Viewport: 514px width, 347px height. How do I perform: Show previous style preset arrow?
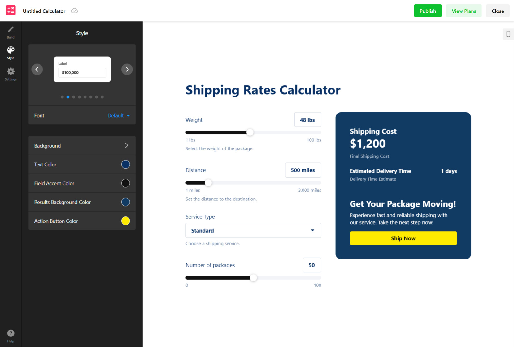pos(37,69)
